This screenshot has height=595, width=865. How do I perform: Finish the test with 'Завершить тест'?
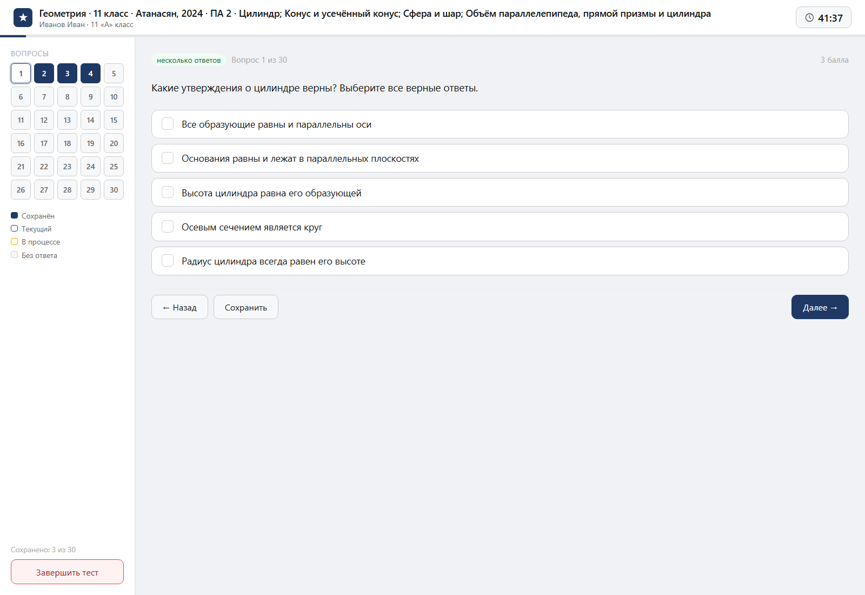(x=67, y=572)
